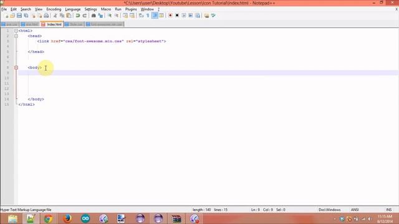
Task: Open the Settings menu
Action: tap(90, 9)
